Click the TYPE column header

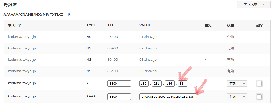point(91,25)
